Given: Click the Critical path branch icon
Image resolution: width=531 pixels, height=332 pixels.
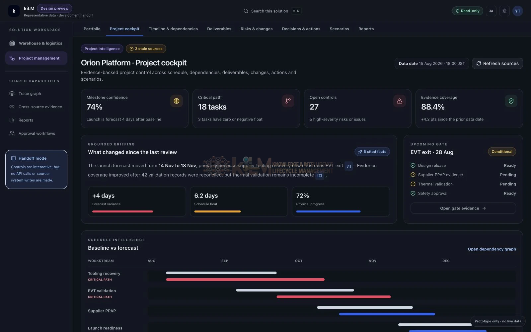Looking at the screenshot, I should point(288,101).
